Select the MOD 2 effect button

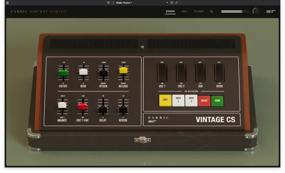(x=191, y=100)
